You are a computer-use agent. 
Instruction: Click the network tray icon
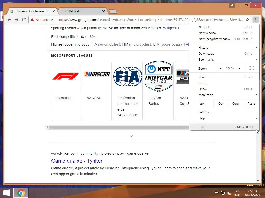[x=223, y=193]
